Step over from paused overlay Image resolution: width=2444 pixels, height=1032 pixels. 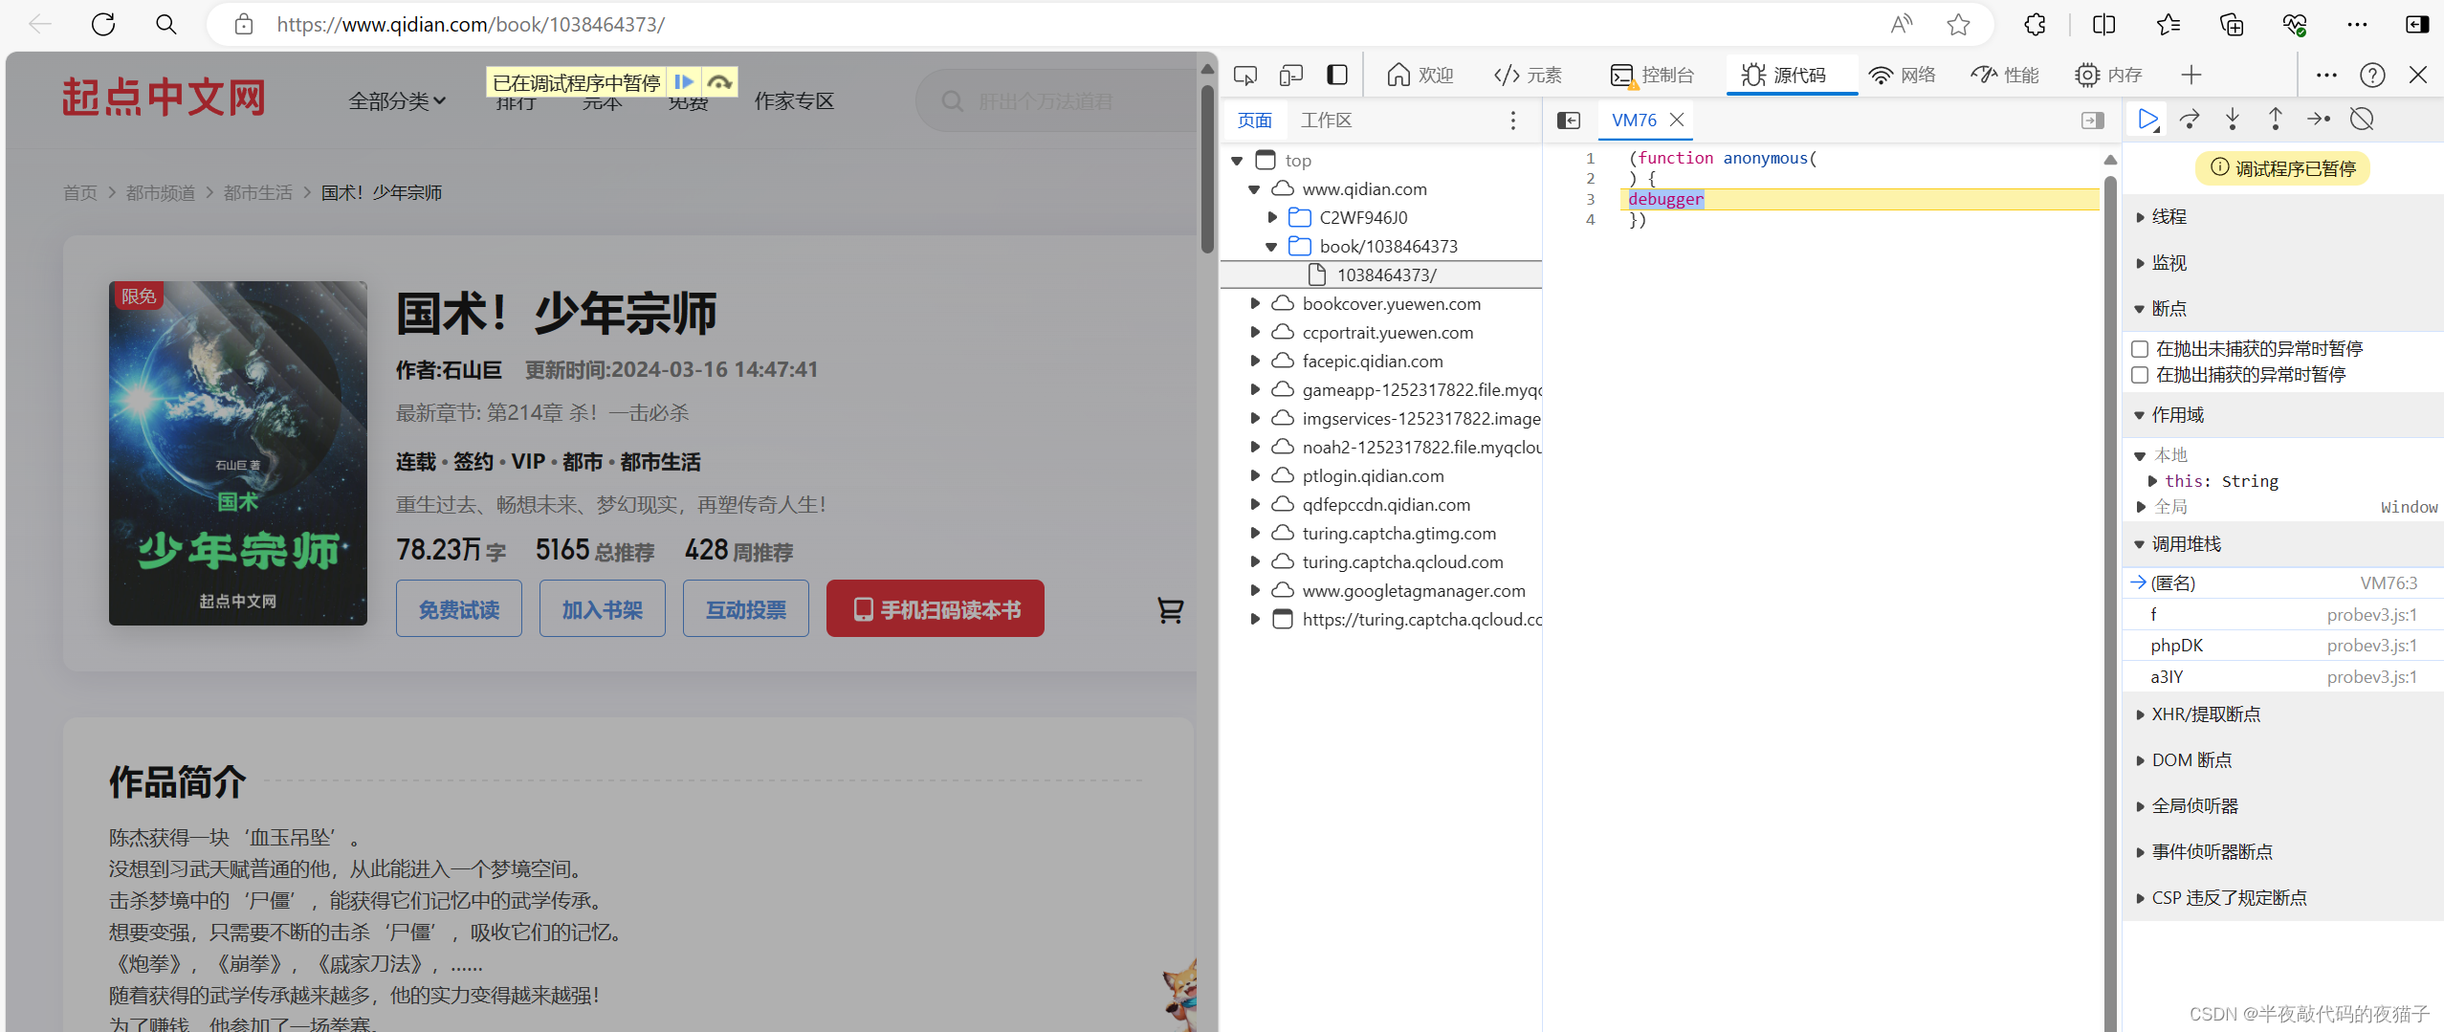pyautogui.click(x=719, y=82)
